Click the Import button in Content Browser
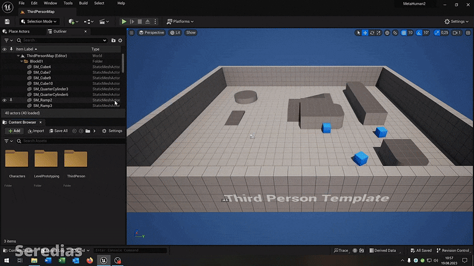 coord(35,131)
